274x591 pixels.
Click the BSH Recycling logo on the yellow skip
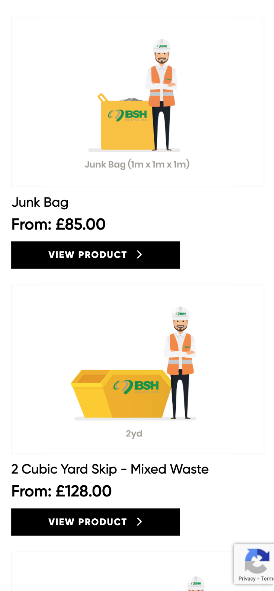(136, 386)
